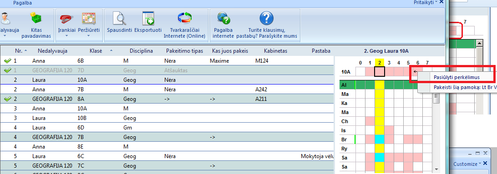The image size is (497, 174).
Task: Click the M124 room cell
Action: (x=262, y=60)
